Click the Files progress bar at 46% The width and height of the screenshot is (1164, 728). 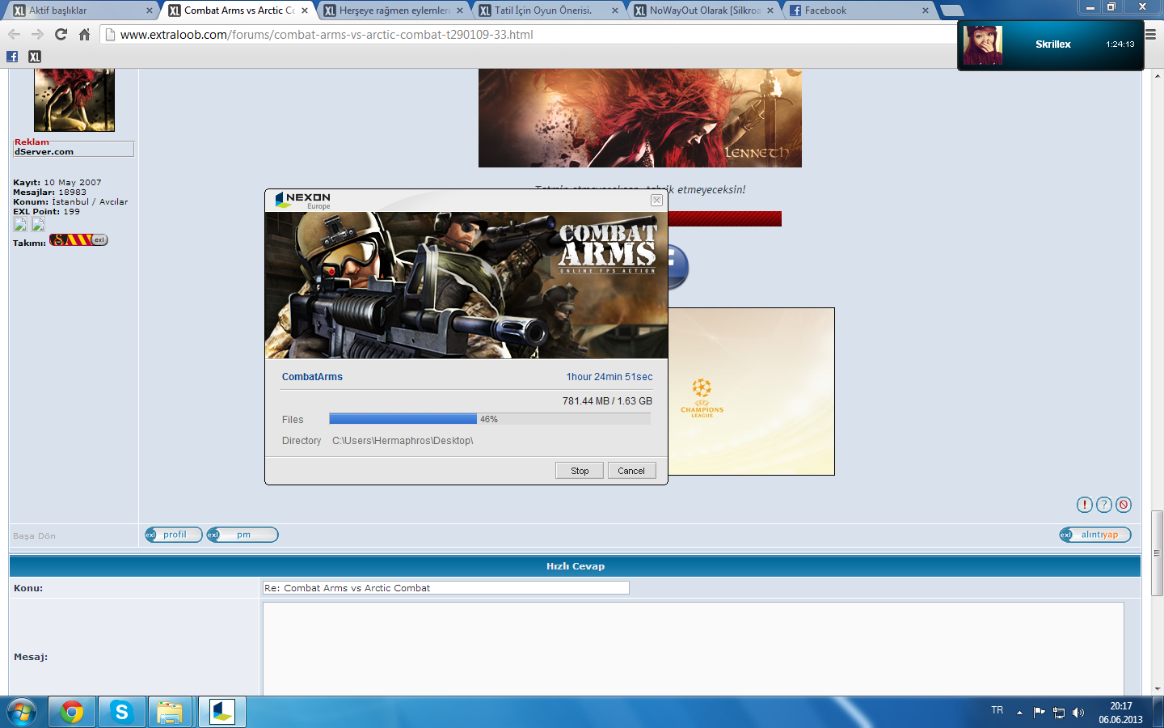tap(490, 419)
